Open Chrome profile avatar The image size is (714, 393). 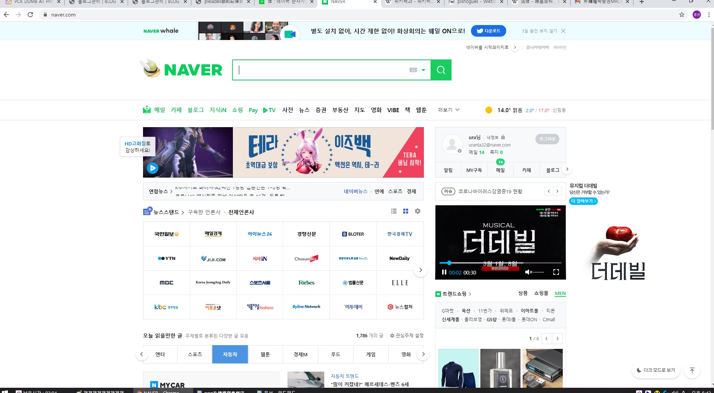[x=696, y=15]
